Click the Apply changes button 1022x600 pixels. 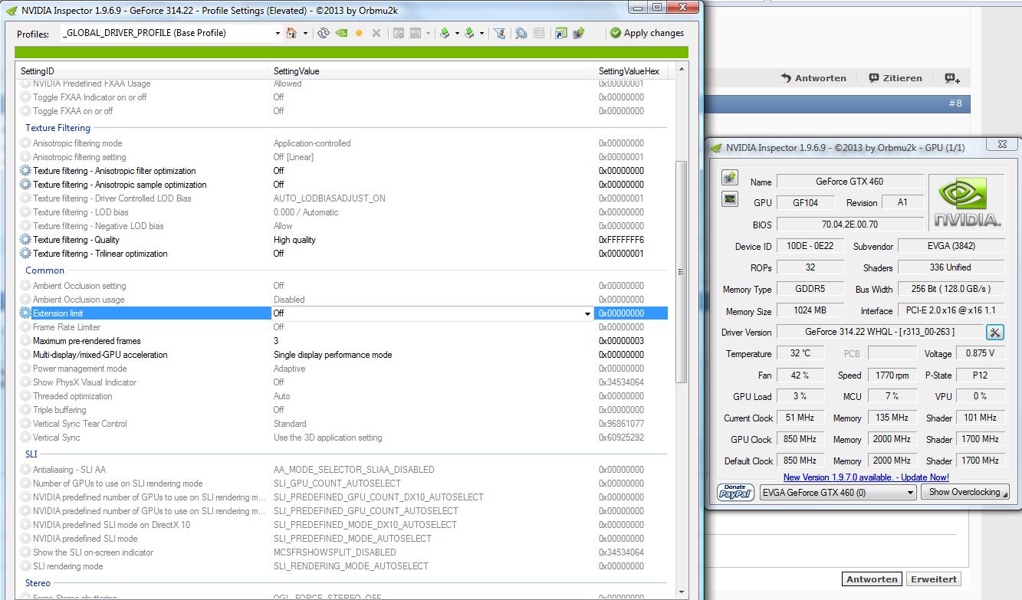(x=647, y=33)
